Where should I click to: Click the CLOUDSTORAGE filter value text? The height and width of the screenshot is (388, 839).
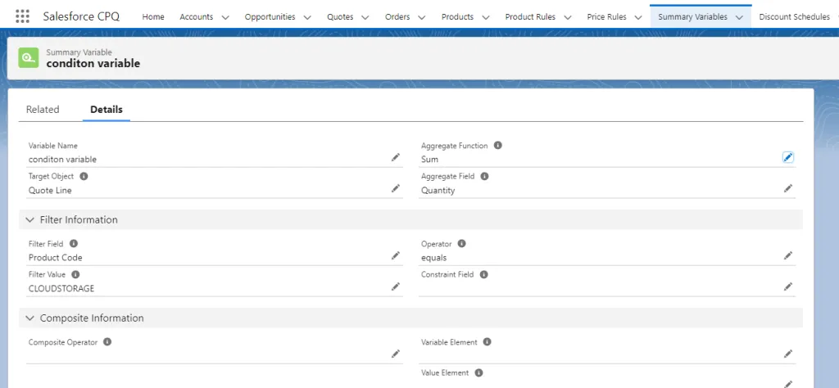[x=61, y=289]
